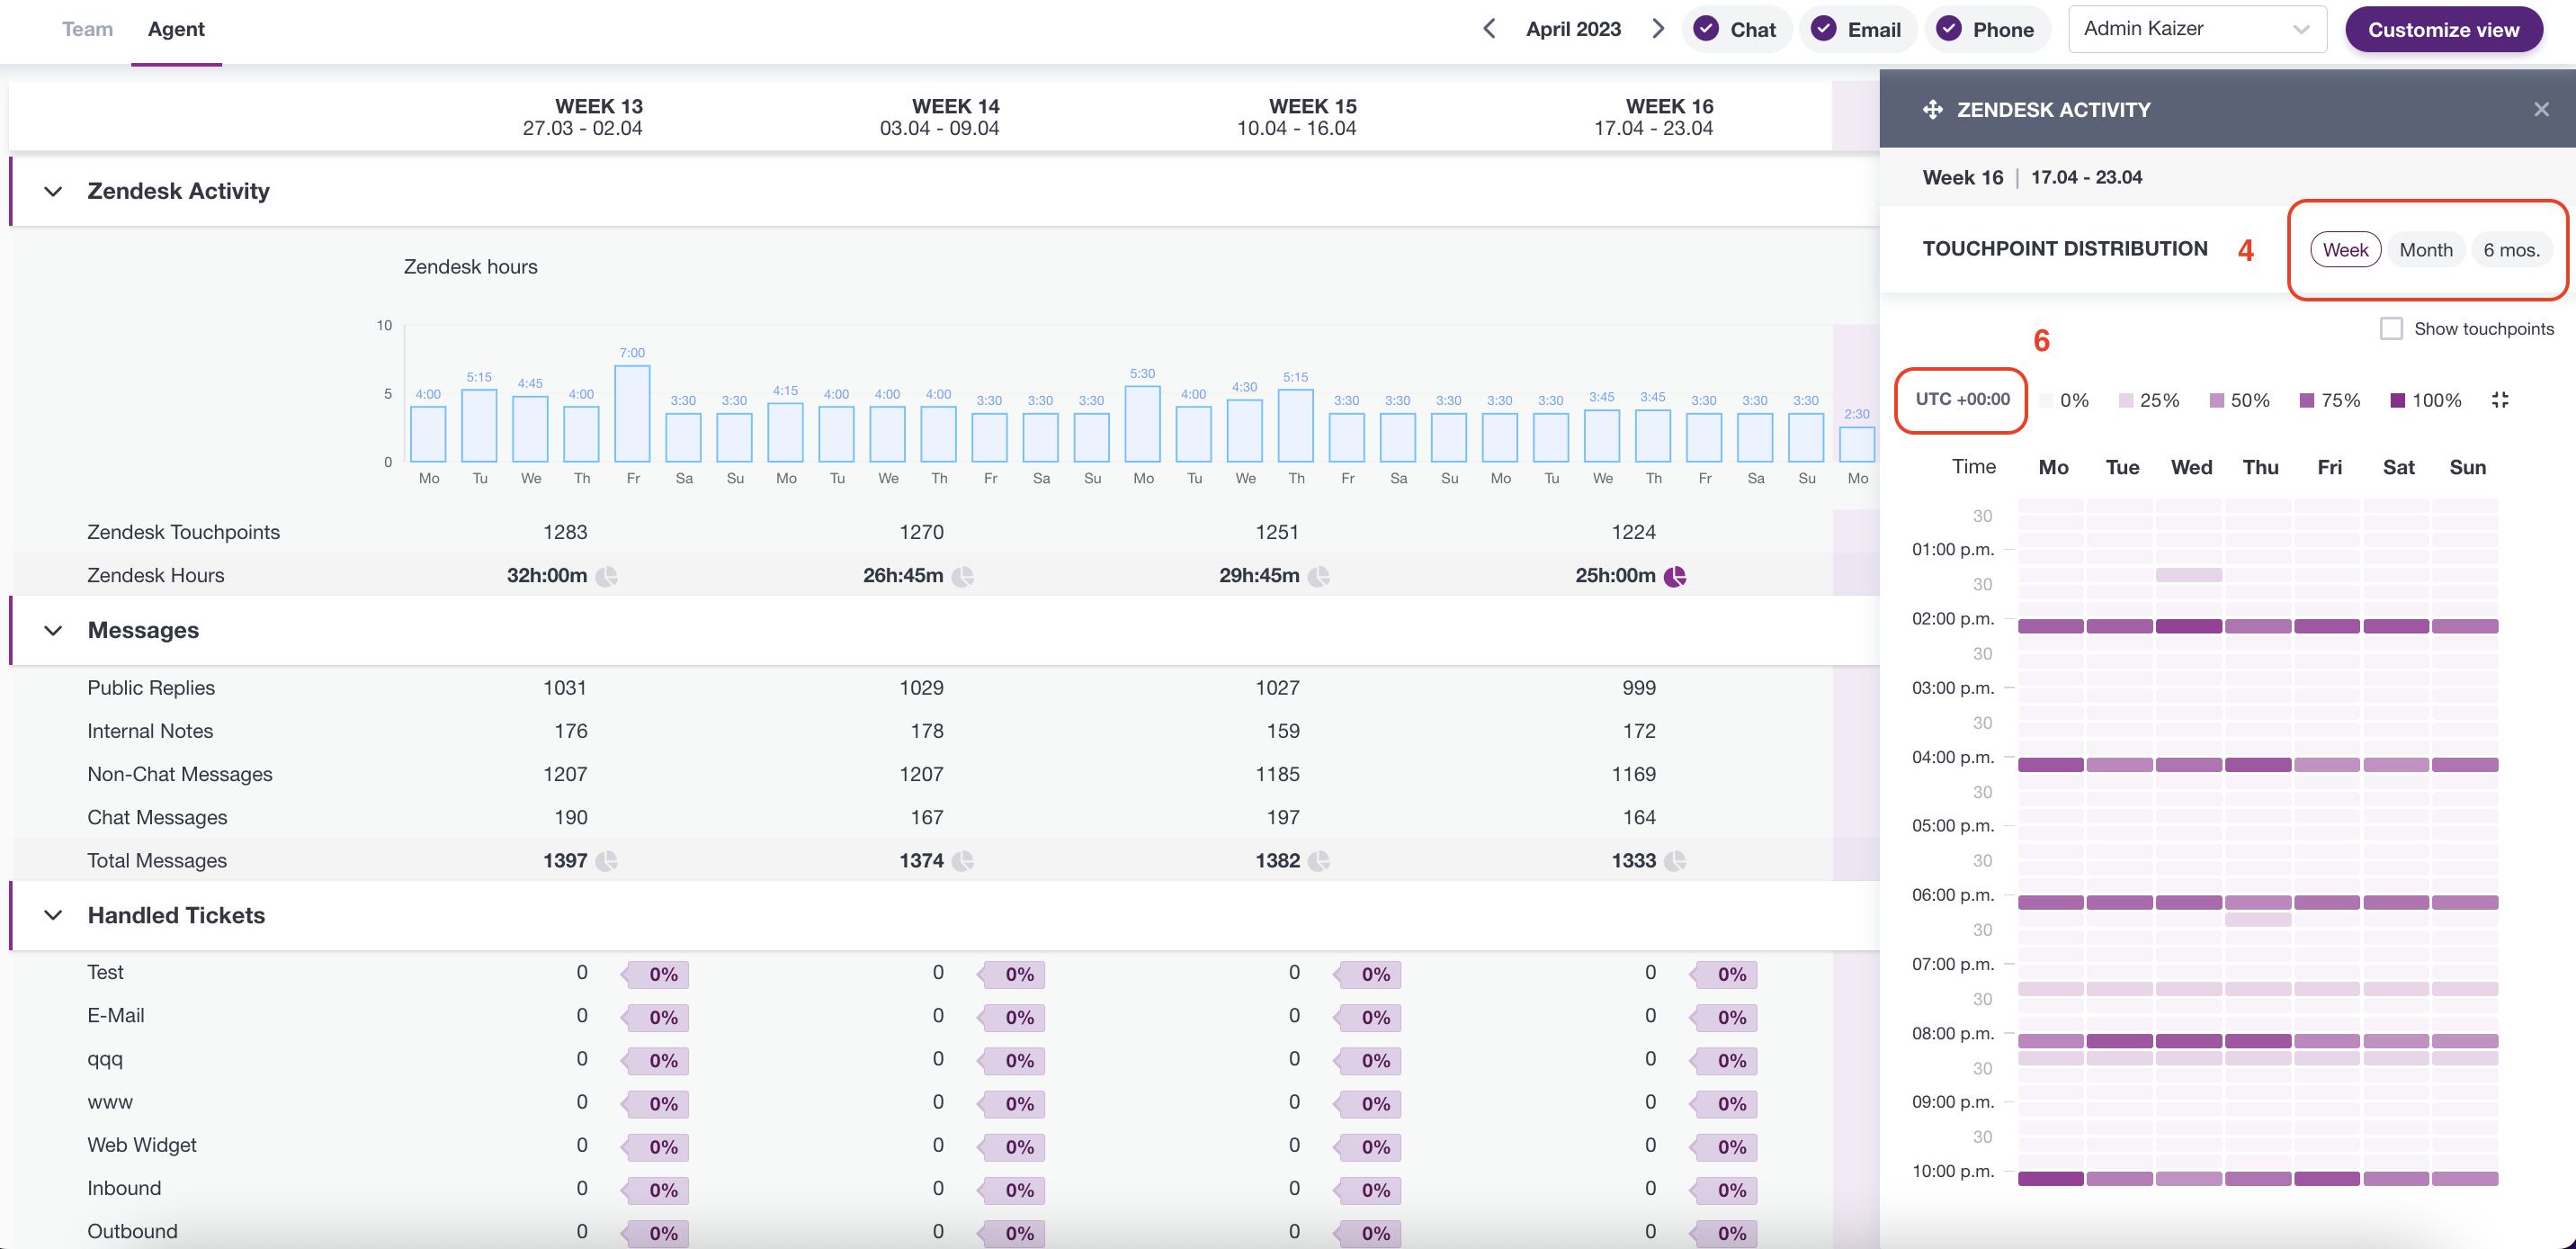Click the 50% legend swatch
Screen dimensions: 2576x1249
point(2216,400)
